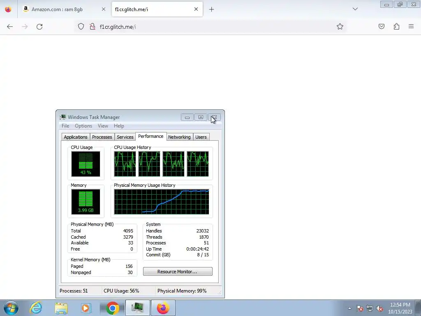Click the first CPU Usage History graph
The height and width of the screenshot is (316, 421).
pos(125,164)
